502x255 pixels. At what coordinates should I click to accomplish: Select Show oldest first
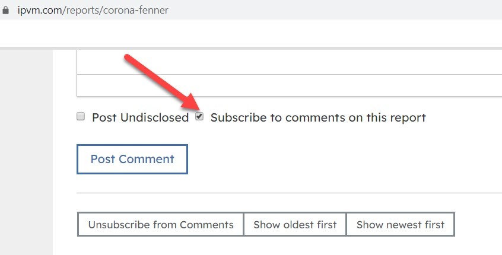(x=295, y=224)
